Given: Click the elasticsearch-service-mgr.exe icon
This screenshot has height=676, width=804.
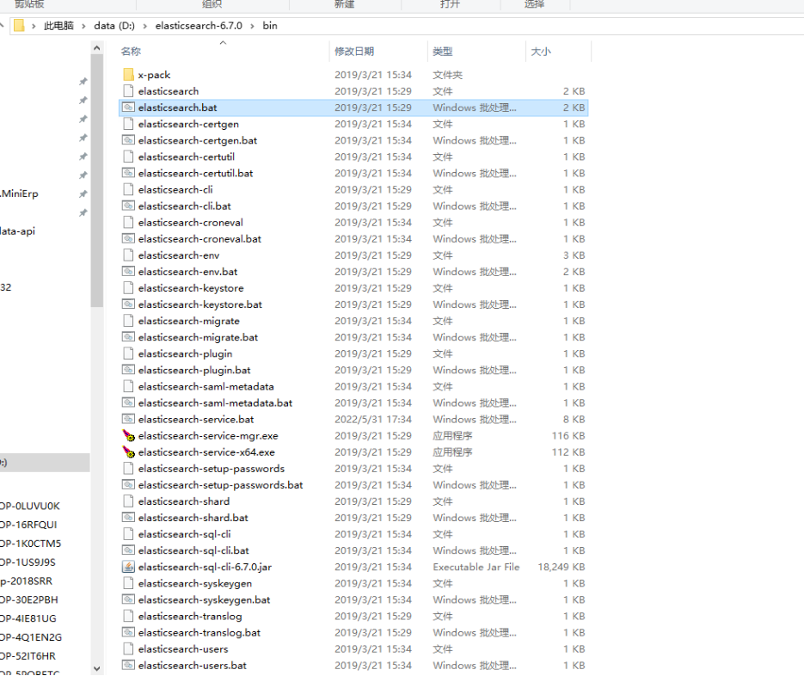Looking at the screenshot, I should 129,436.
